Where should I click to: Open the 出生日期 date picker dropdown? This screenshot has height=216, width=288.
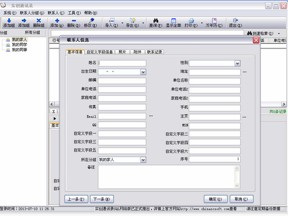pos(143,72)
